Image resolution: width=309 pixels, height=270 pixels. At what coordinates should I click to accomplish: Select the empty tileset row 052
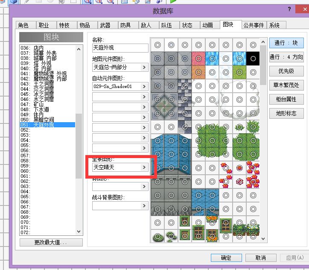click(x=47, y=130)
